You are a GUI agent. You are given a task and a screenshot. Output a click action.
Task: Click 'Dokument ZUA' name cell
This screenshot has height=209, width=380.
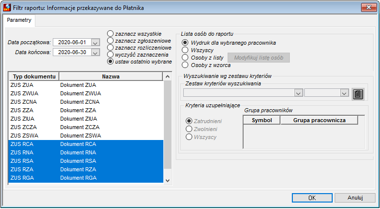[78, 85]
